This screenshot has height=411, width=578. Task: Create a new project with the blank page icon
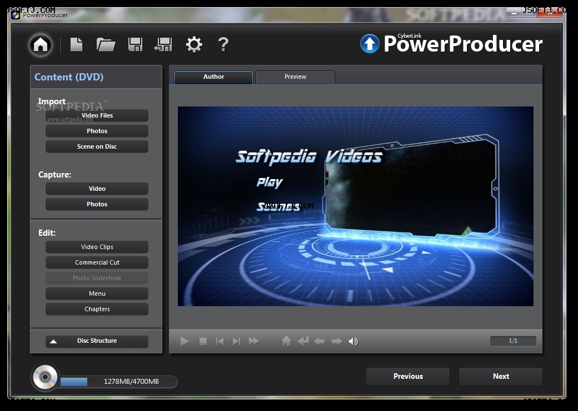76,44
